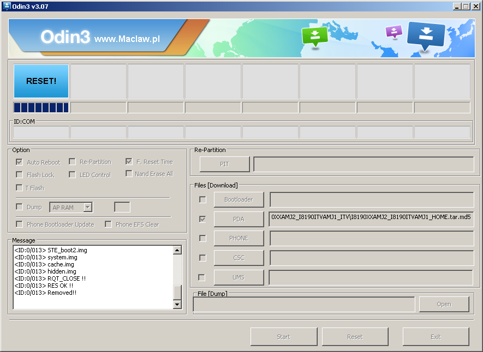Check the Bootloader file checkbox
This screenshot has height=352, width=483.
(x=202, y=199)
